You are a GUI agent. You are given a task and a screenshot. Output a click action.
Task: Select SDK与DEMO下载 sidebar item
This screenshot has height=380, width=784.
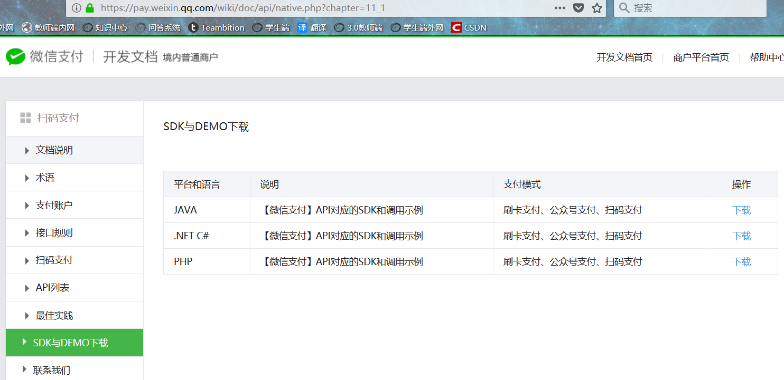pos(74,343)
